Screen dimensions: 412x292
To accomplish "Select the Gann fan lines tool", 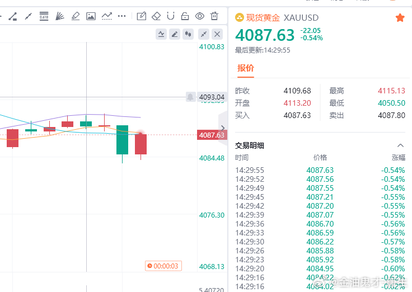I will (x=60, y=16).
